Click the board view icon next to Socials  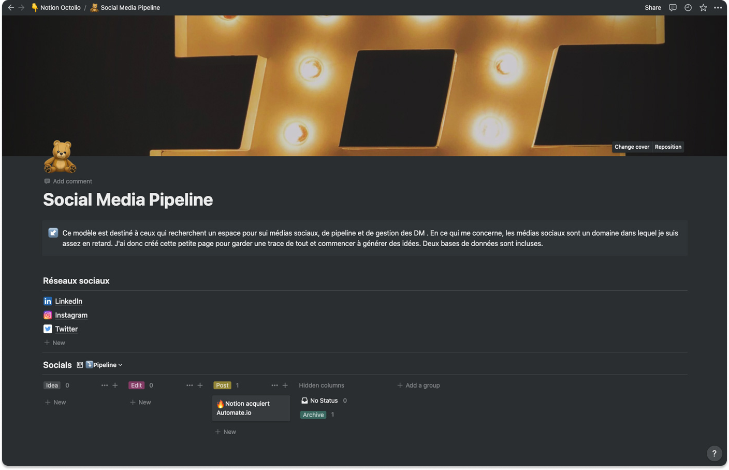[80, 365]
